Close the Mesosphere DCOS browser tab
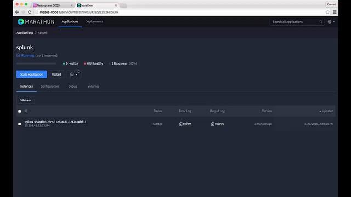 tap(72, 5)
